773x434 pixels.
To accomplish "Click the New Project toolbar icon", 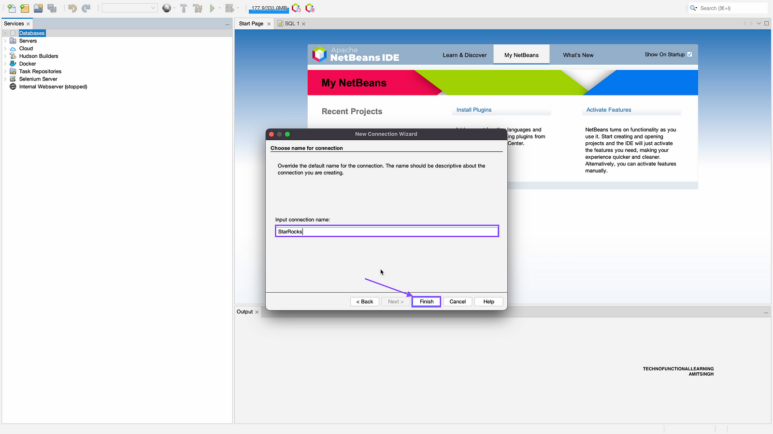I will pyautogui.click(x=25, y=8).
